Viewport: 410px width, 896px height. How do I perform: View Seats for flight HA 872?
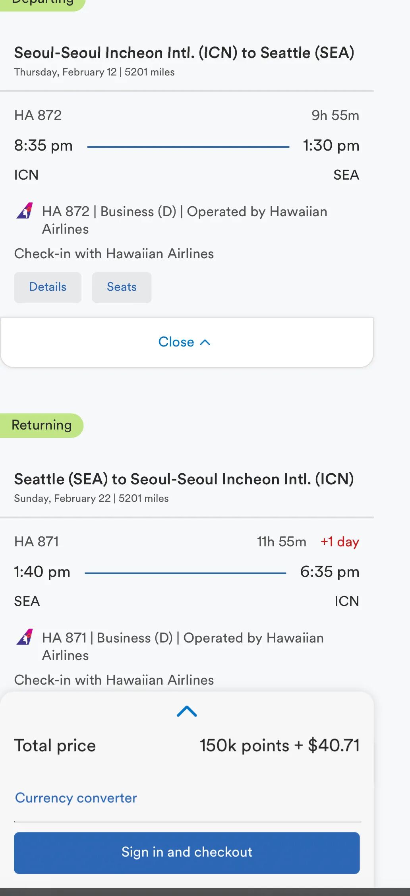coord(122,287)
